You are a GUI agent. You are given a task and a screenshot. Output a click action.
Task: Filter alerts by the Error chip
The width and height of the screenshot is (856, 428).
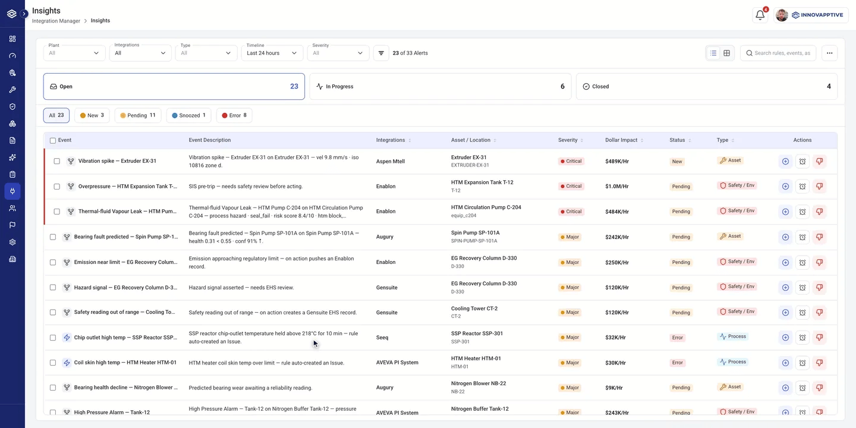pyautogui.click(x=234, y=115)
